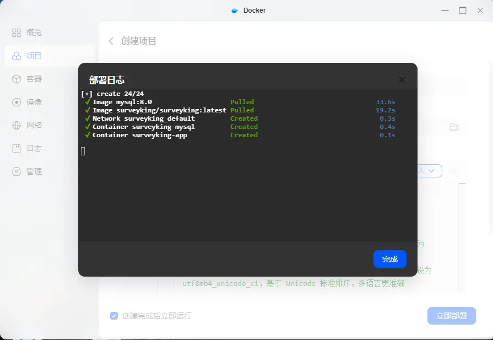Expand the import dropdown chevron
The height and width of the screenshot is (340, 493).
[x=431, y=170]
